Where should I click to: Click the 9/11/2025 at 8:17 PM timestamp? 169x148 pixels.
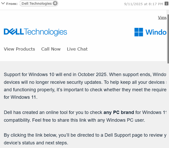pyautogui.click(x=143, y=4)
